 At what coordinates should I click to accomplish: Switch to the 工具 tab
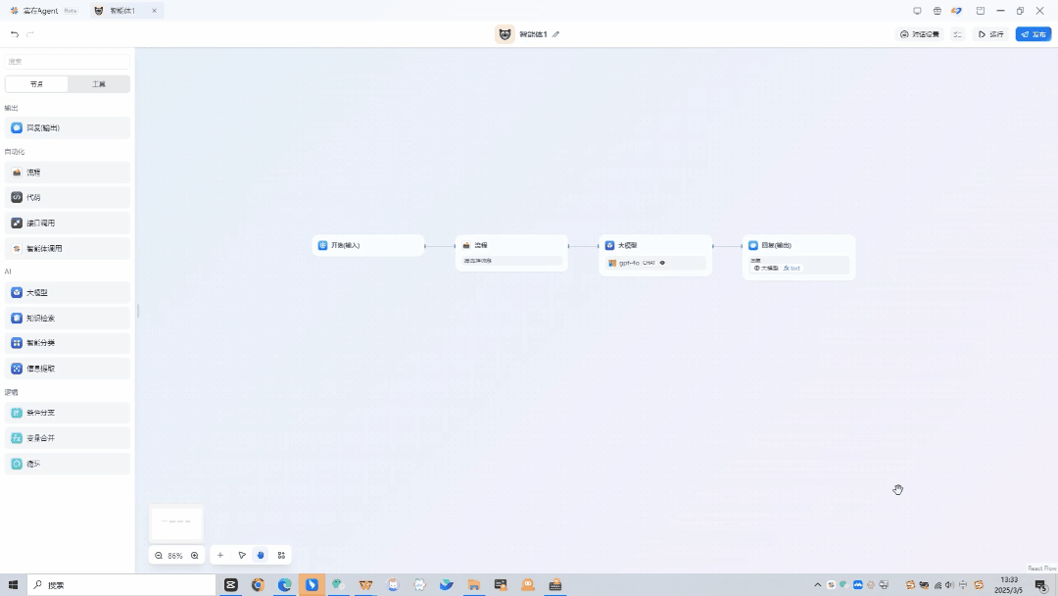tap(99, 84)
